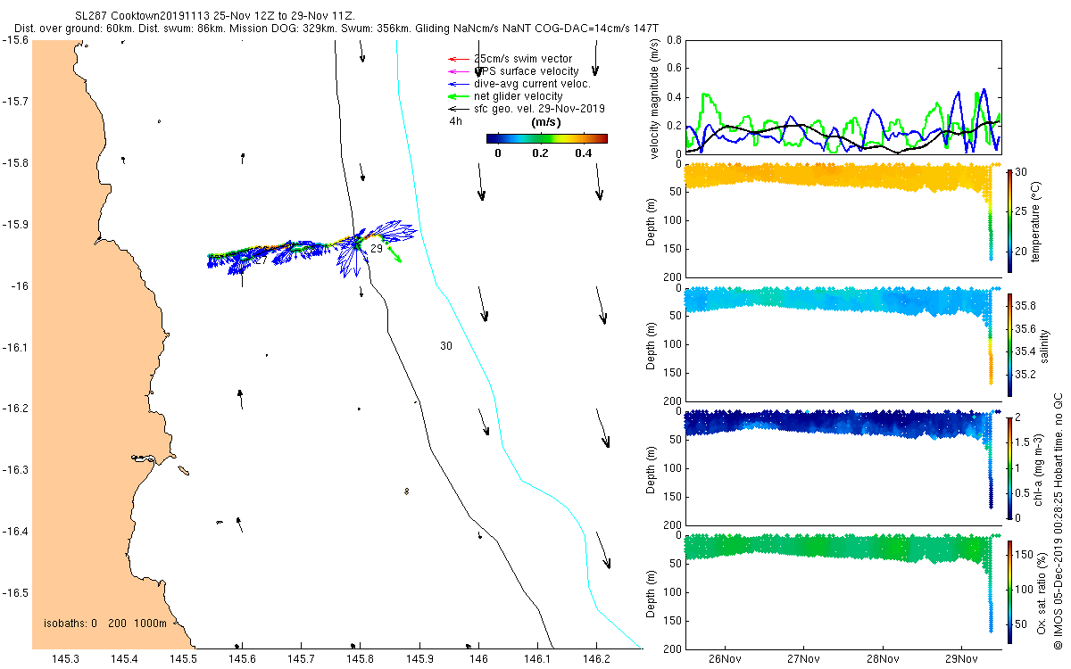
Task: Click the 146.1 longitude tick label
Action: coord(537,659)
